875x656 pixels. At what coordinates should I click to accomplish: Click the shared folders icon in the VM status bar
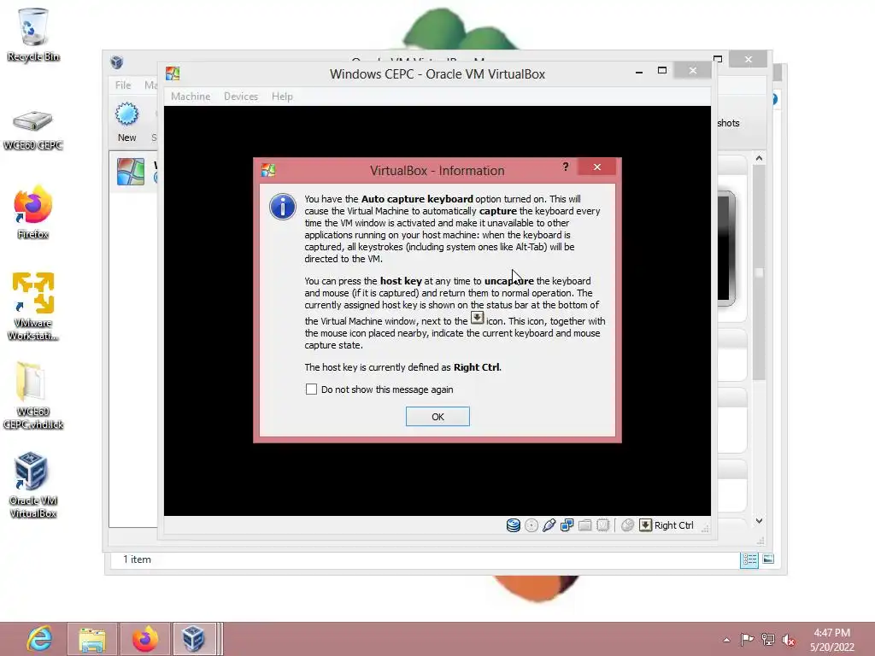click(584, 525)
